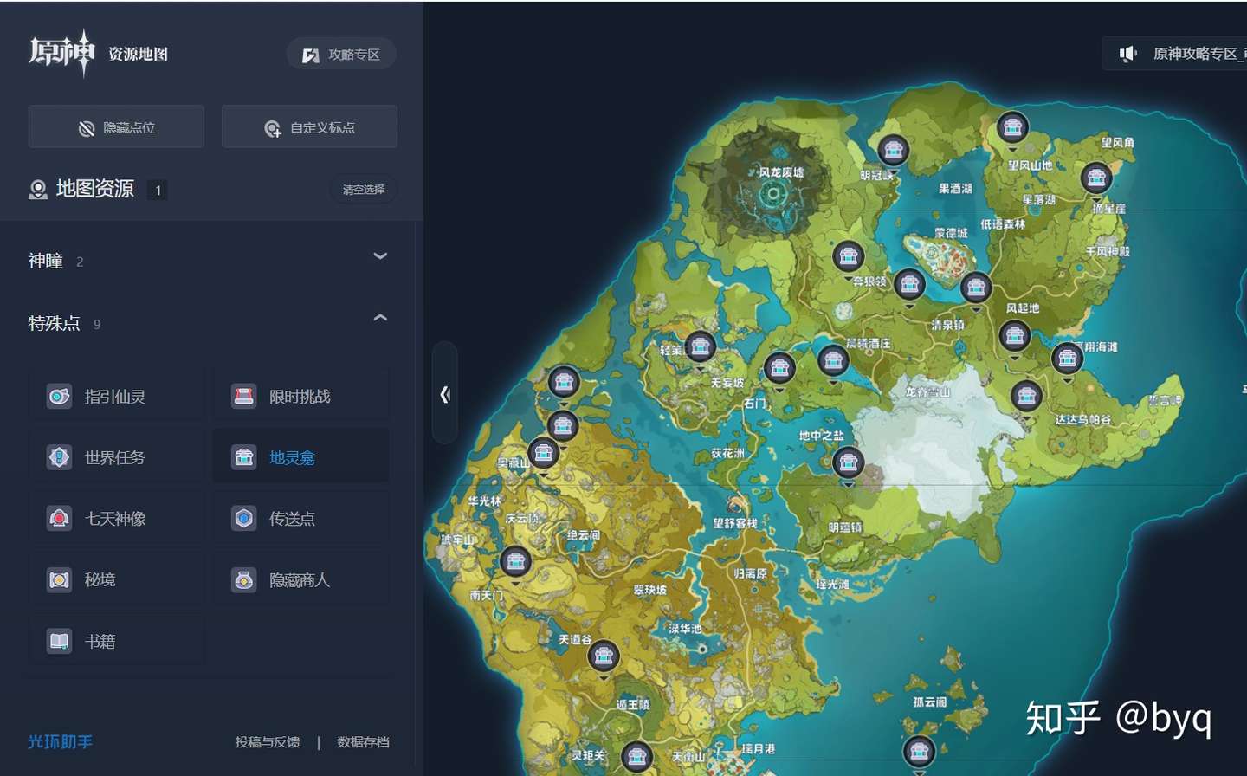Click the 蒙德城 map label
The image size is (1247, 776).
pyautogui.click(x=951, y=233)
